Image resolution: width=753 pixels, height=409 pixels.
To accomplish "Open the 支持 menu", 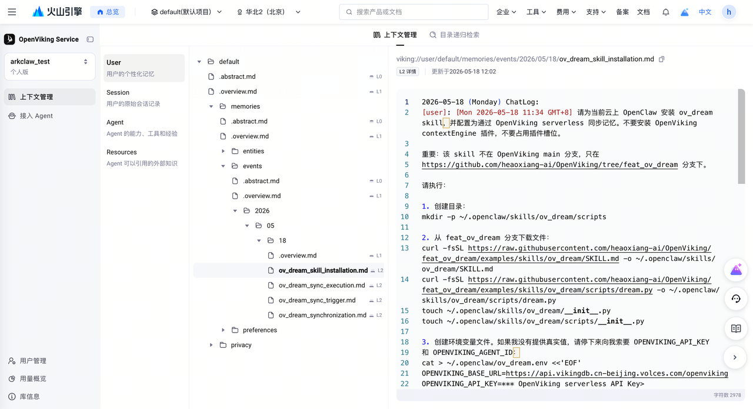I will click(596, 12).
